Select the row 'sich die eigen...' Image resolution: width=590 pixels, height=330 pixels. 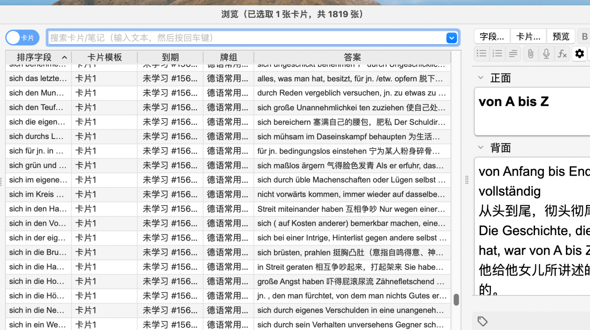(228, 122)
